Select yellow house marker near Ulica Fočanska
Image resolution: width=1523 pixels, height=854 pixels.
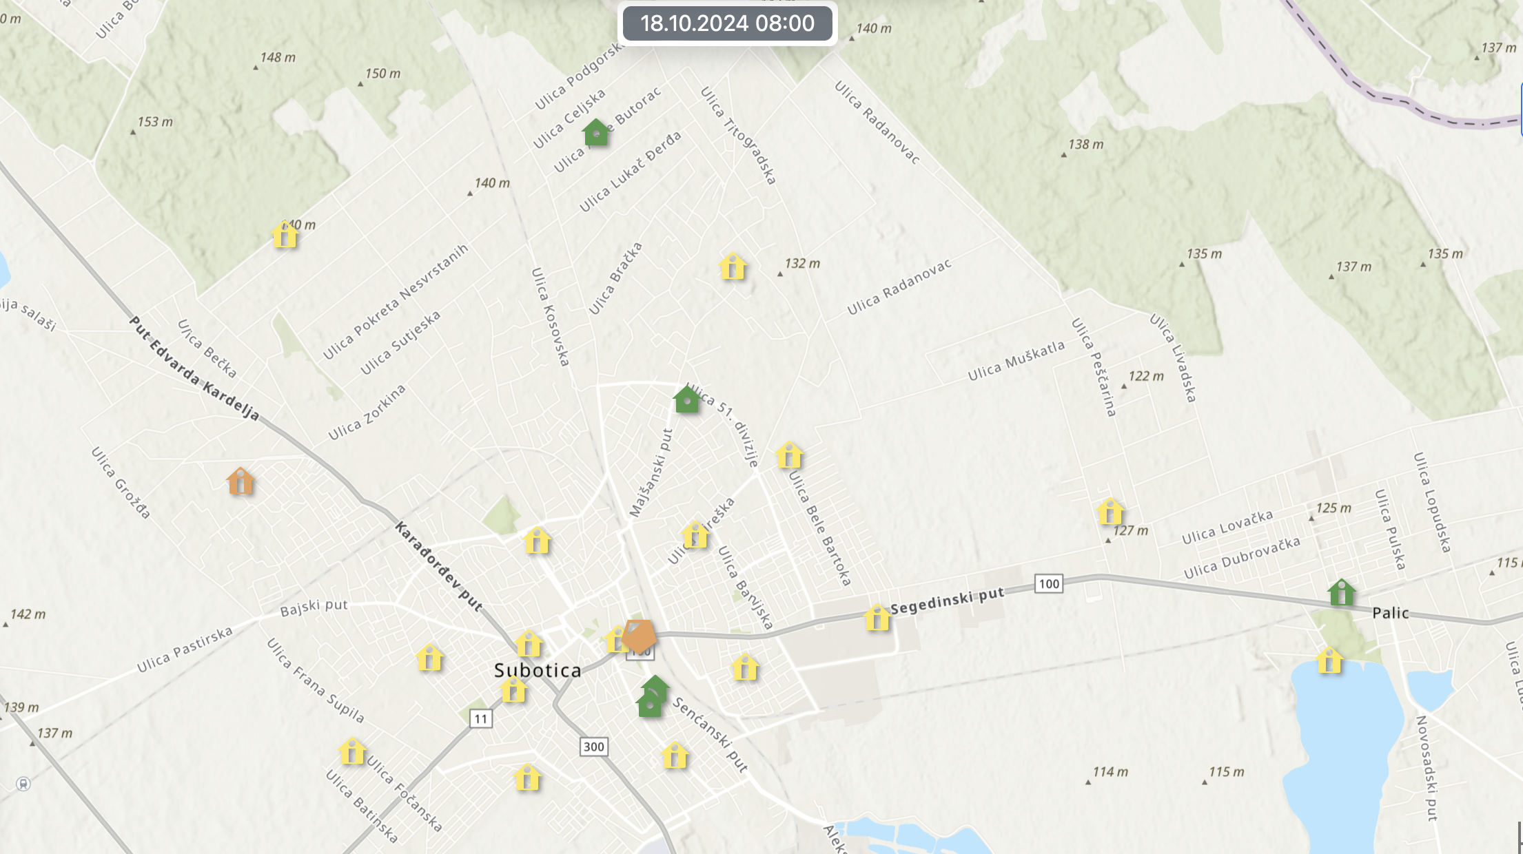click(352, 751)
